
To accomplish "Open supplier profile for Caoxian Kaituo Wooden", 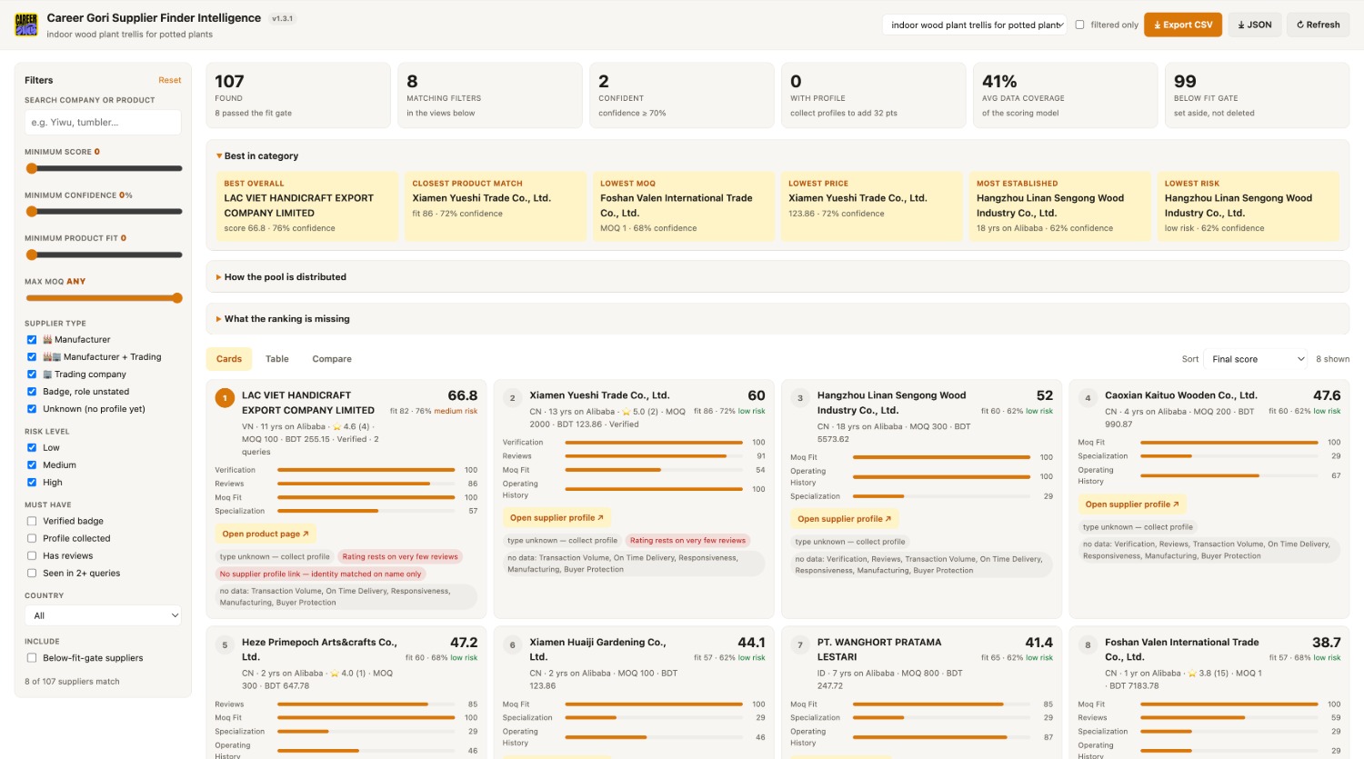I will click(x=1132, y=504).
